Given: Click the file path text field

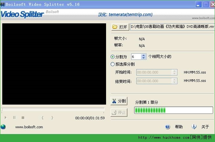Looking at the screenshot, I should (172, 27).
